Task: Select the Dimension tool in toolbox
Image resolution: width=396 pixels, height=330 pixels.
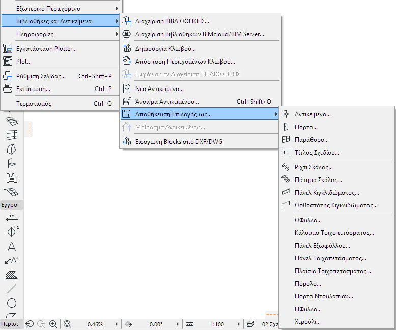Action: (12, 218)
